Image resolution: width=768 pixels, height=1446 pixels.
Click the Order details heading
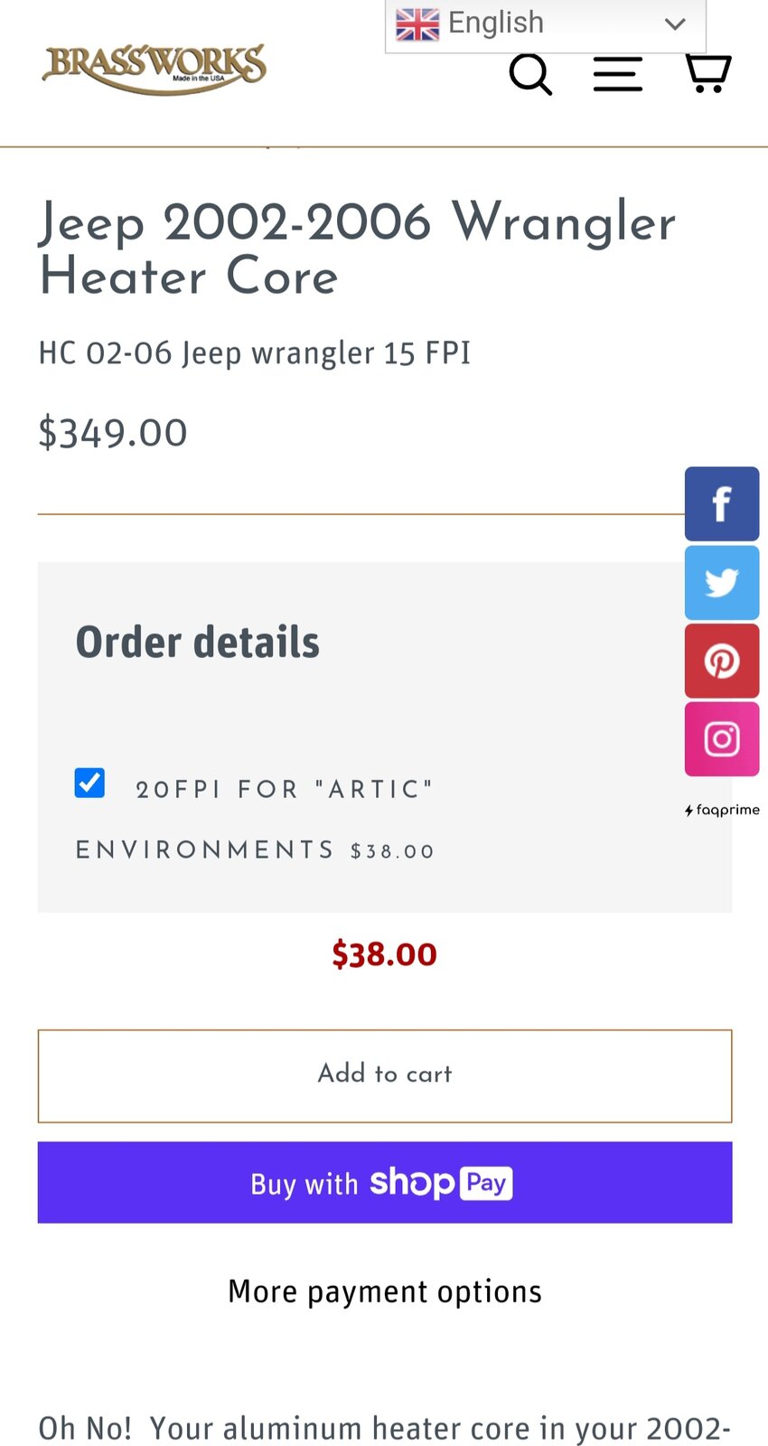pos(198,643)
